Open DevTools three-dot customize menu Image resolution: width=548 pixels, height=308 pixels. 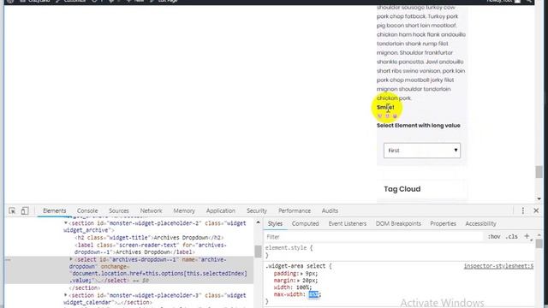click(523, 210)
